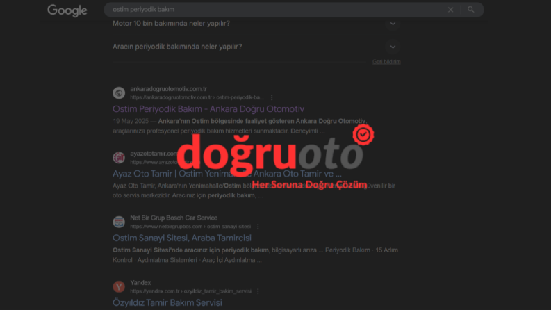Click the ankaradogruotomotiv.com.tr globe favicon
The height and width of the screenshot is (310, 551).
tap(119, 92)
